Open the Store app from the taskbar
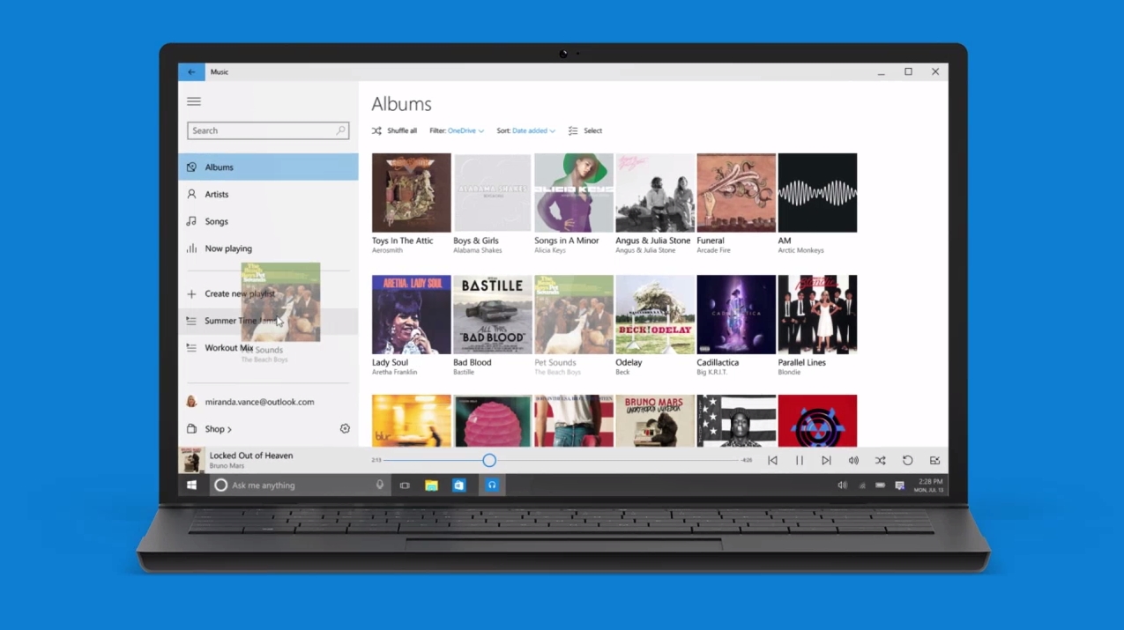 click(459, 485)
